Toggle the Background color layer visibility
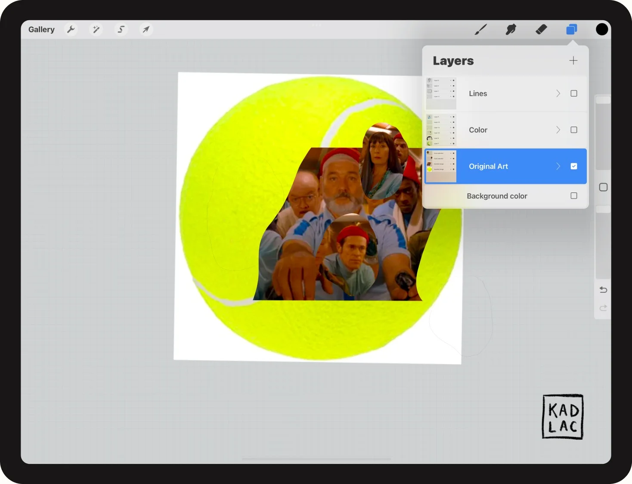The width and height of the screenshot is (632, 484). (574, 195)
